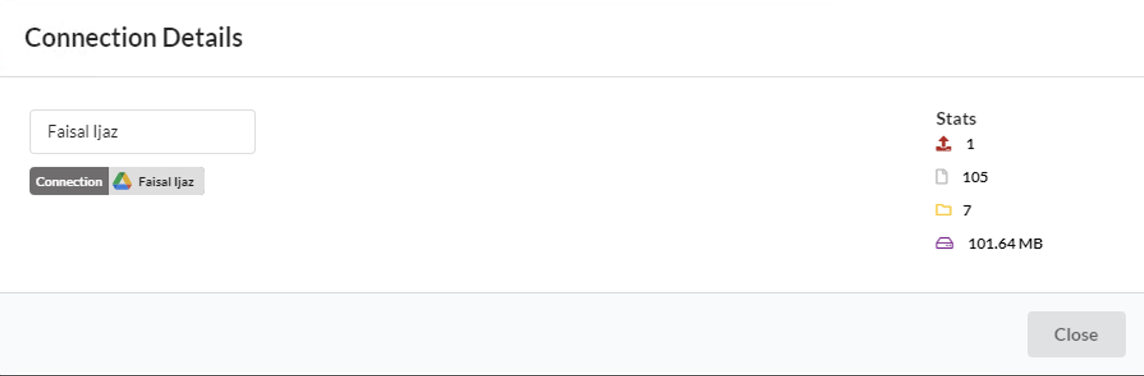Screen dimensions: 1144x376
Task: Click the Connection Details title
Action: point(134,38)
